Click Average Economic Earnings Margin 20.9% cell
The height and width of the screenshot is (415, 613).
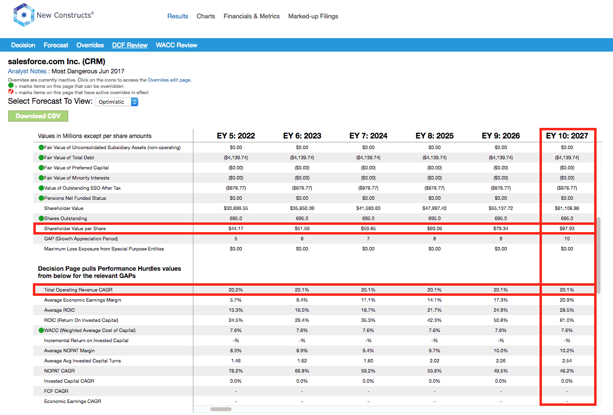(x=567, y=300)
